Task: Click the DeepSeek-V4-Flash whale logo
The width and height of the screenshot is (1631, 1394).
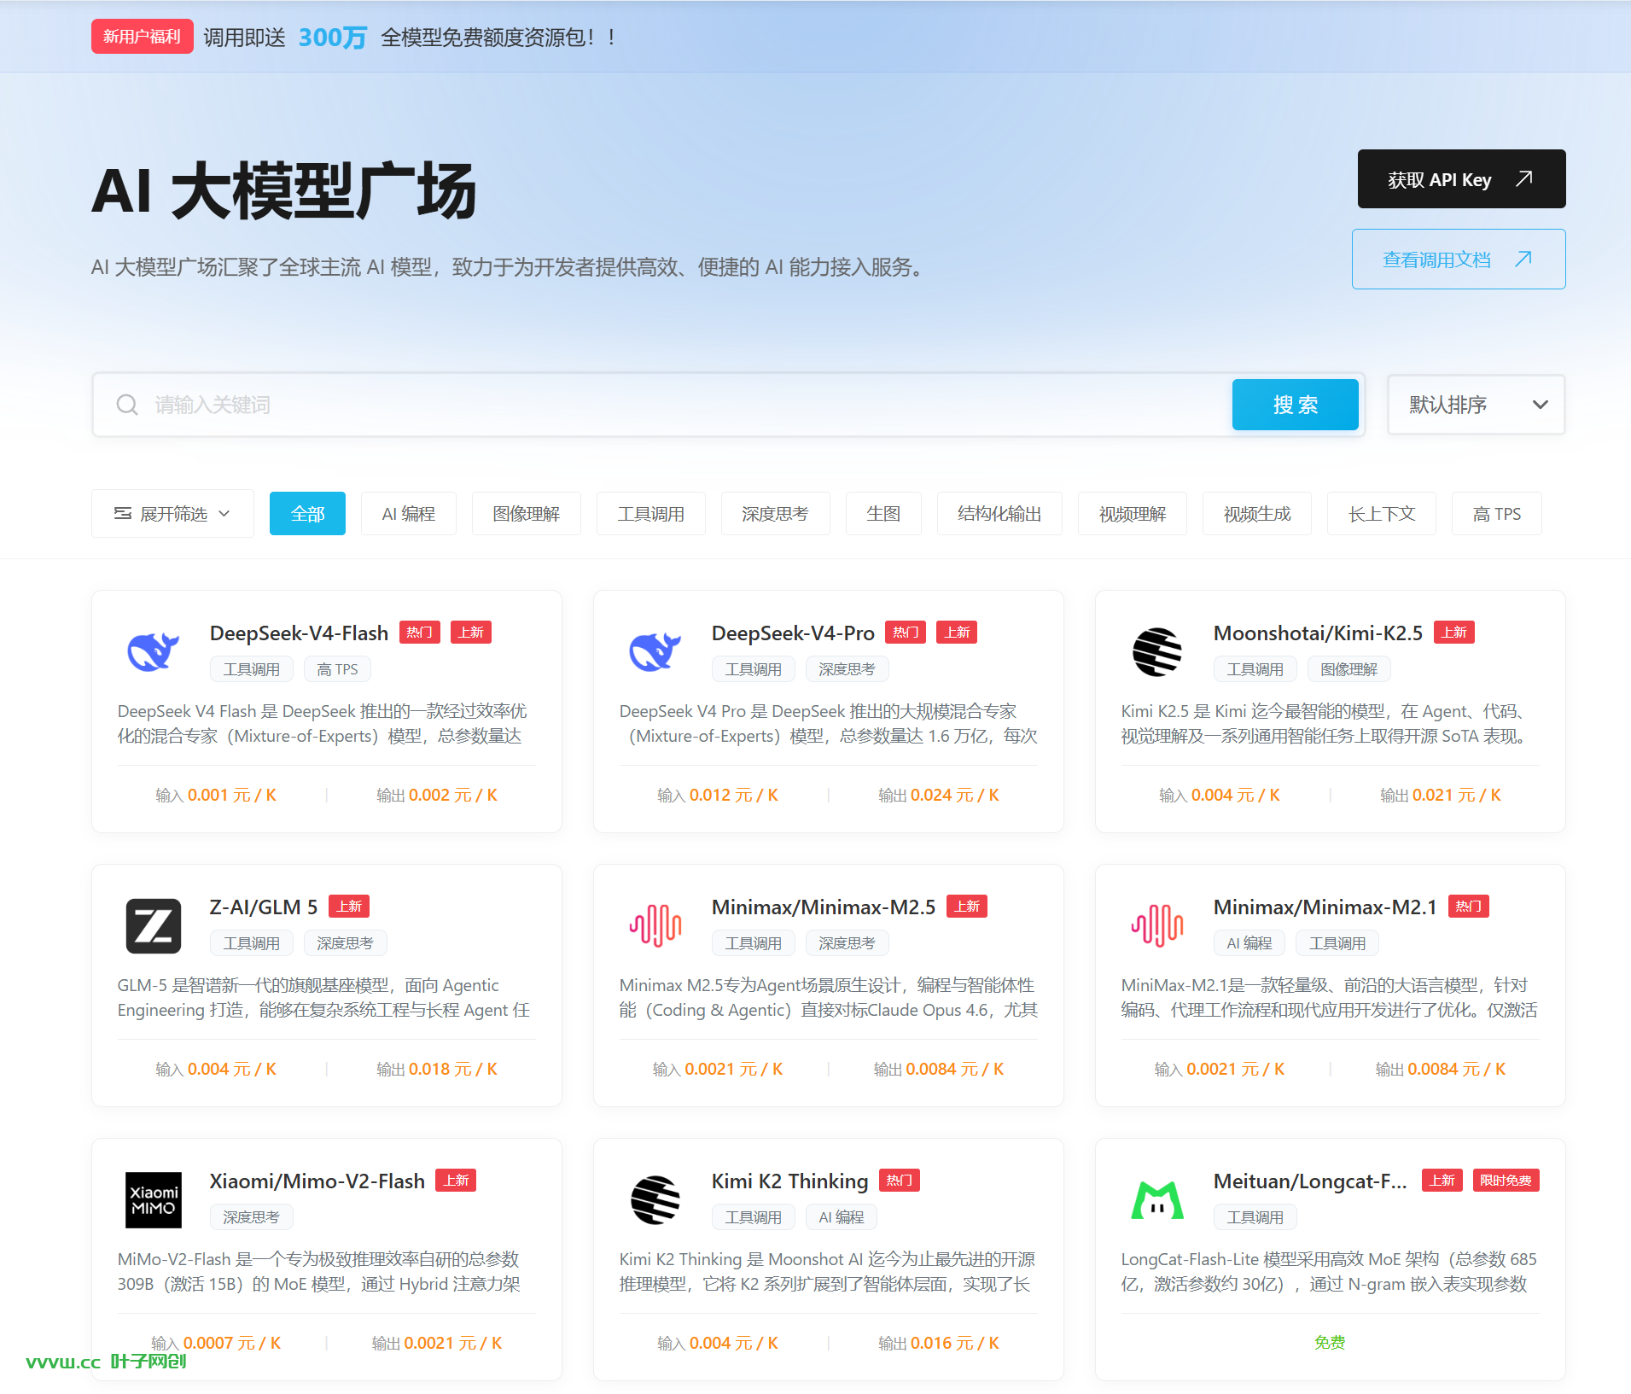Action: (x=154, y=652)
